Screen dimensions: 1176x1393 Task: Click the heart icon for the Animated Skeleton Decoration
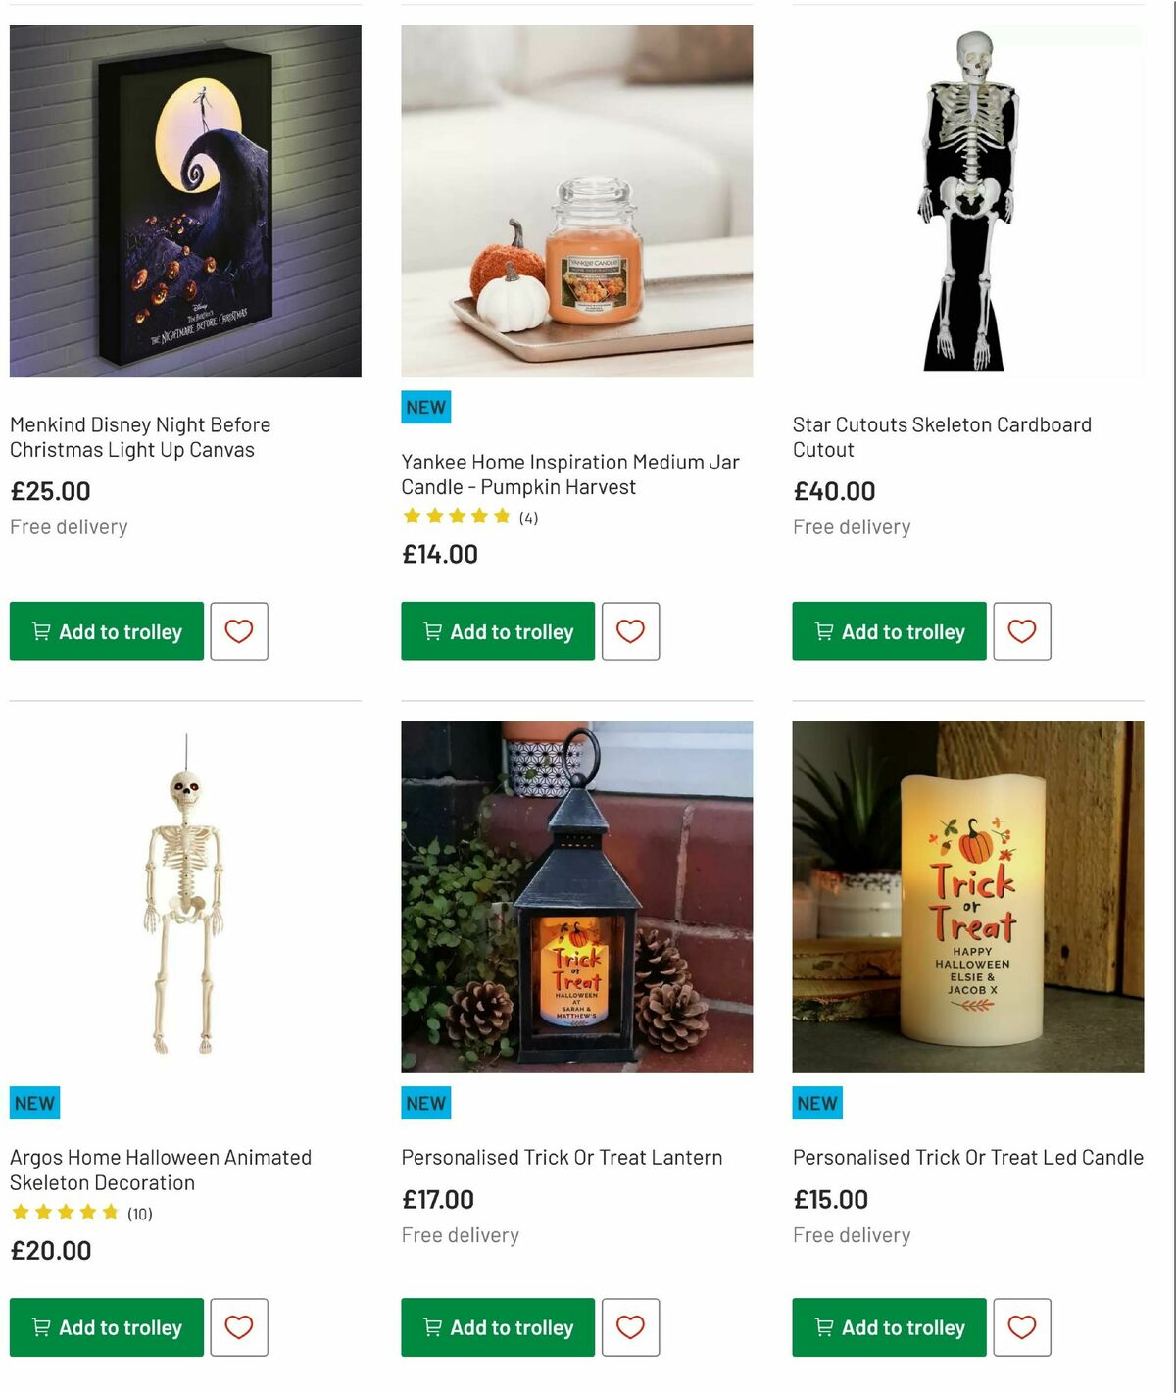[x=239, y=1327]
